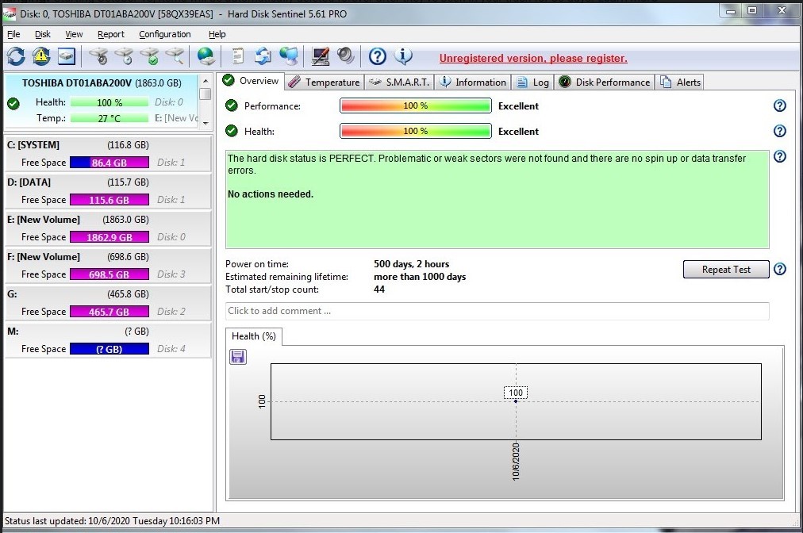Click the disk with green checkmark icon
Viewport: 803px width, 533px height.
150,56
